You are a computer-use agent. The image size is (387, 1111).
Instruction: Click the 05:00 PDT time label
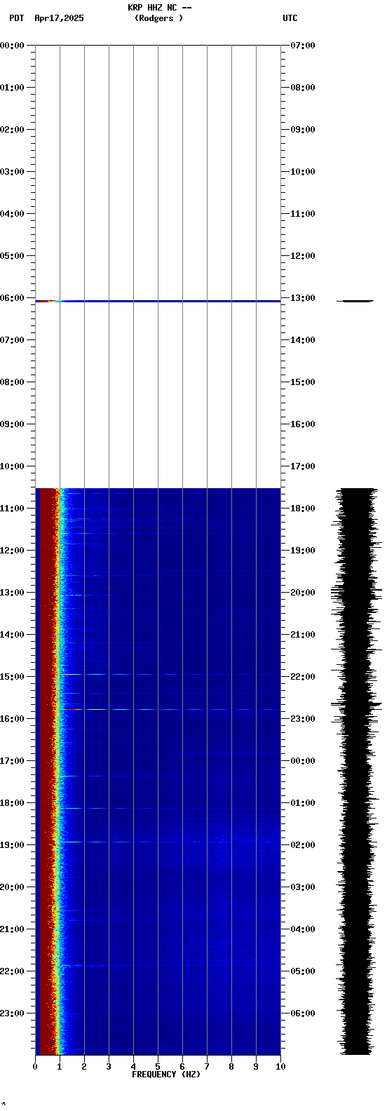12,256
